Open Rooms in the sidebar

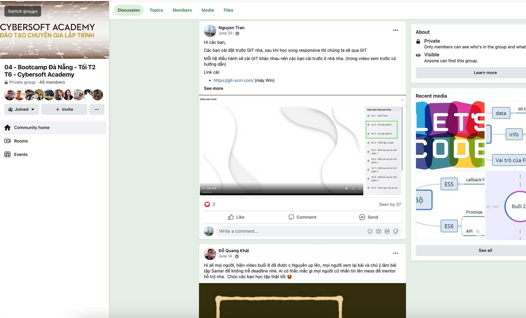pyautogui.click(x=54, y=141)
